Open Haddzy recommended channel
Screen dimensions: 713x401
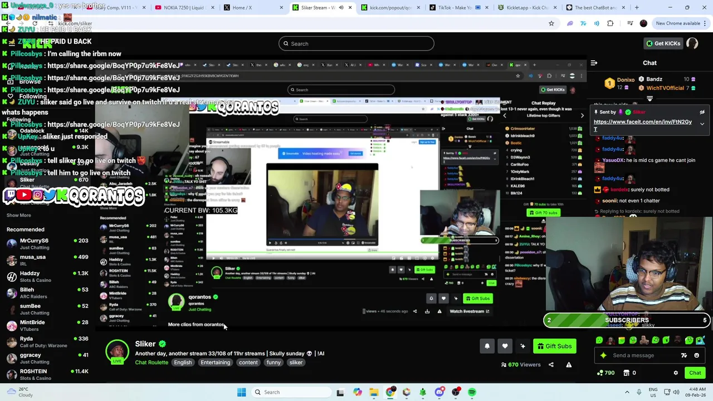[x=47, y=277]
